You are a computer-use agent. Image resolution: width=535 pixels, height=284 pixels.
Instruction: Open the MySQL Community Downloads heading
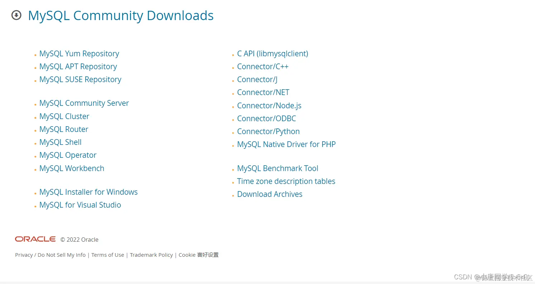pos(121,15)
